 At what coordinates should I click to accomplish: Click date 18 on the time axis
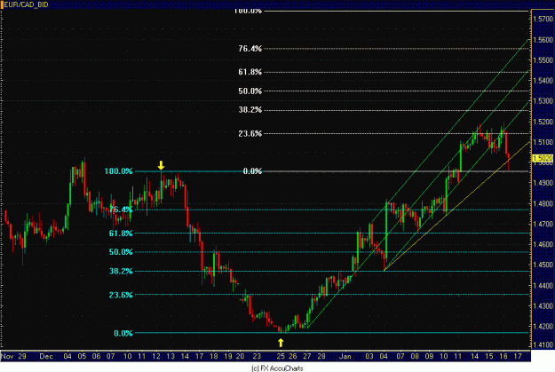[x=213, y=356]
